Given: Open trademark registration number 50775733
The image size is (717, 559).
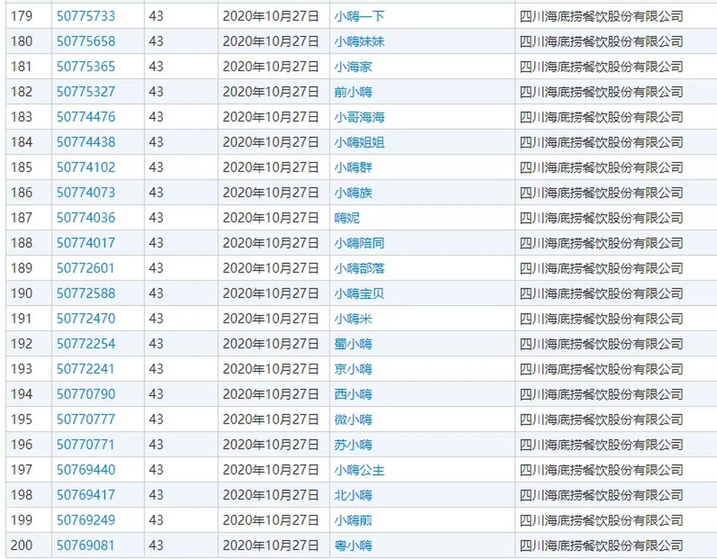Looking at the screenshot, I should [x=84, y=16].
